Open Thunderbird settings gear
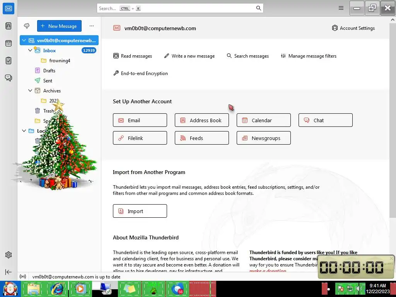 tap(9, 255)
